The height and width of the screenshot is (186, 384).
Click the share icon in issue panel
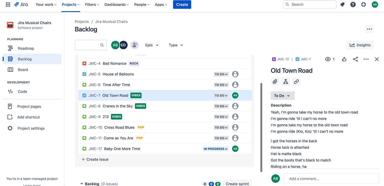355,59
